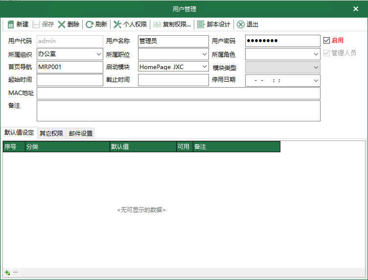Switch to the 邮件设置 tab
This screenshot has width=368, height=280.
[80, 133]
